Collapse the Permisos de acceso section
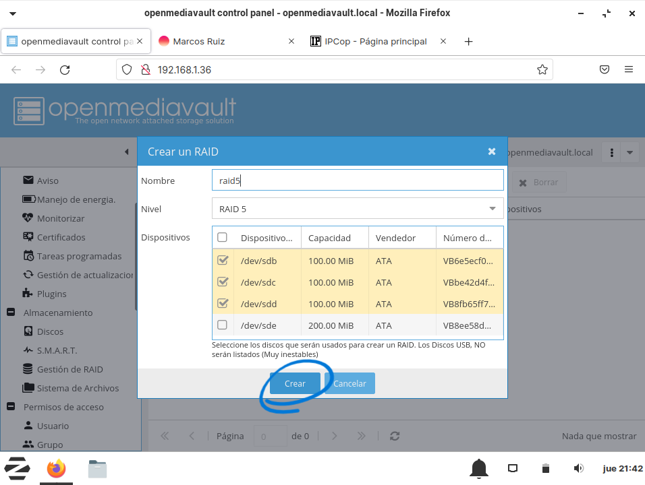 point(11,407)
